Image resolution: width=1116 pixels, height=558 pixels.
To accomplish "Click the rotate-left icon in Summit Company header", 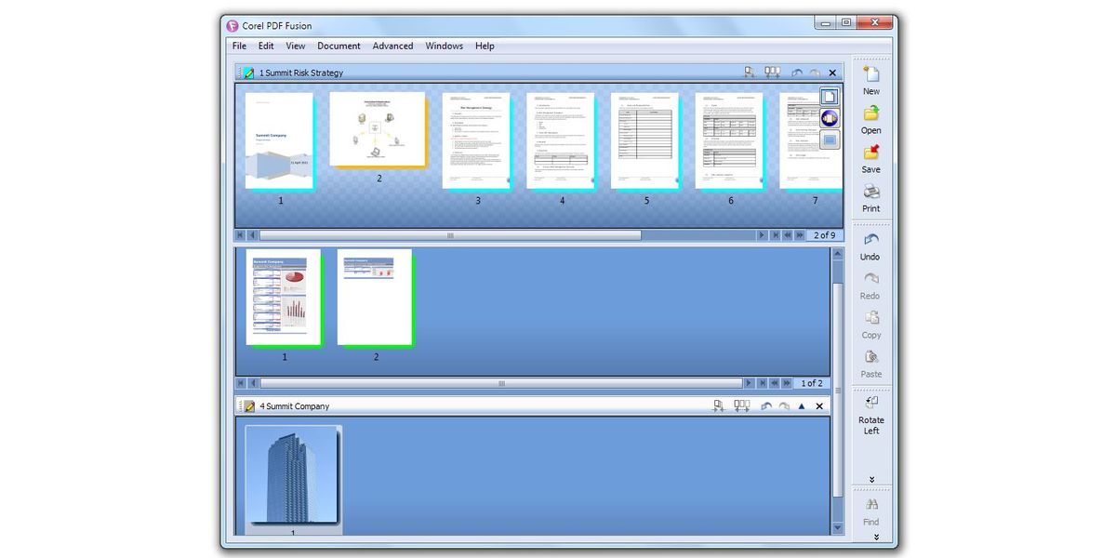I will click(766, 406).
